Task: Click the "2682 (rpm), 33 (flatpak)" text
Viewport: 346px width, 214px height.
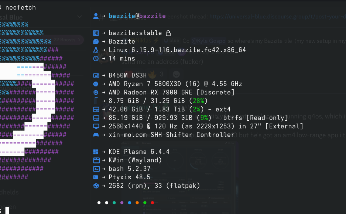Action: (154, 186)
